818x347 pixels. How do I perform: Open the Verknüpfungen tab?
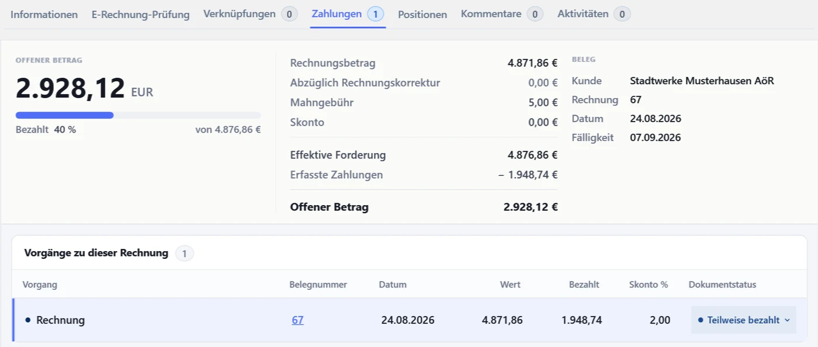[250, 14]
